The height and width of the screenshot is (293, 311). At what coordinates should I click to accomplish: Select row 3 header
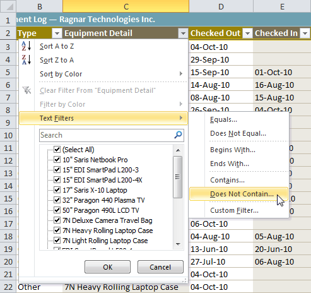pyautogui.click(x=8, y=47)
